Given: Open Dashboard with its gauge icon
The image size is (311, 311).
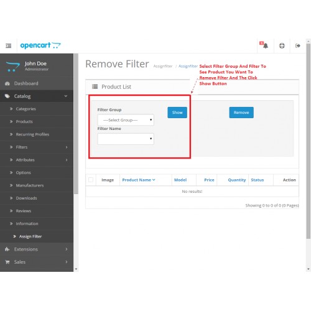Looking at the screenshot, I should (x=7, y=83).
